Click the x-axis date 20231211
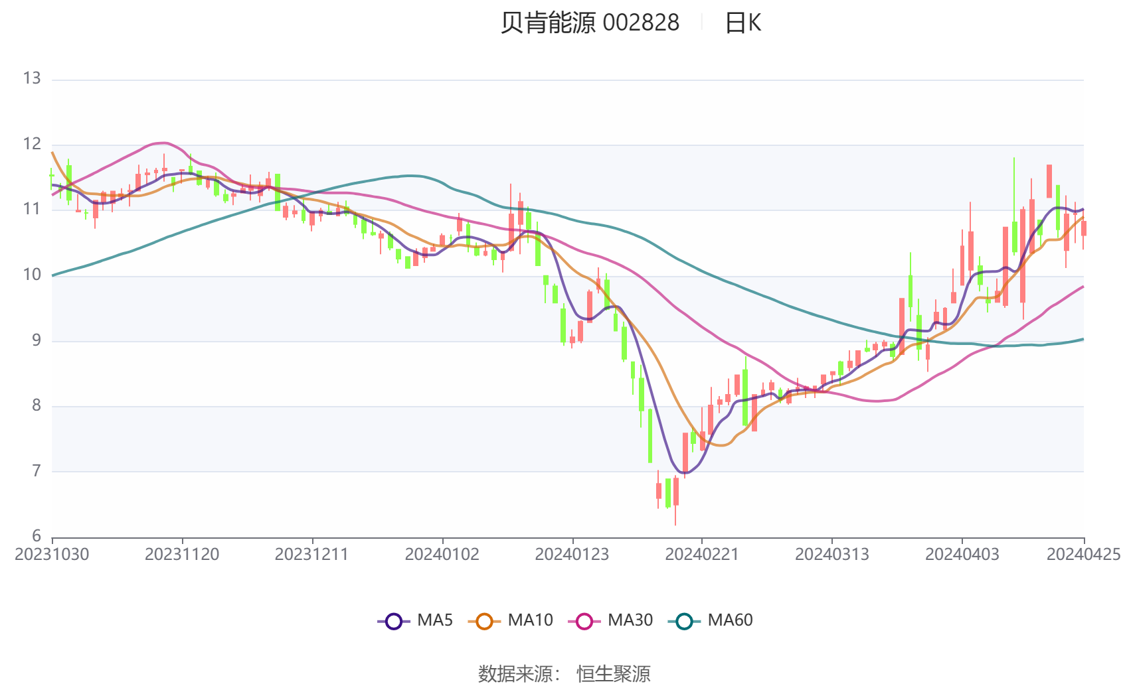 [311, 555]
